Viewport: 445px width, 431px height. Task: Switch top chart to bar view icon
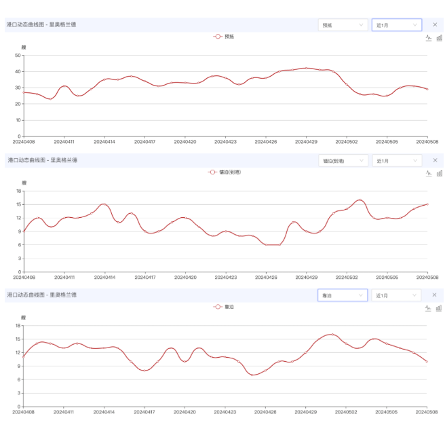[x=440, y=38]
